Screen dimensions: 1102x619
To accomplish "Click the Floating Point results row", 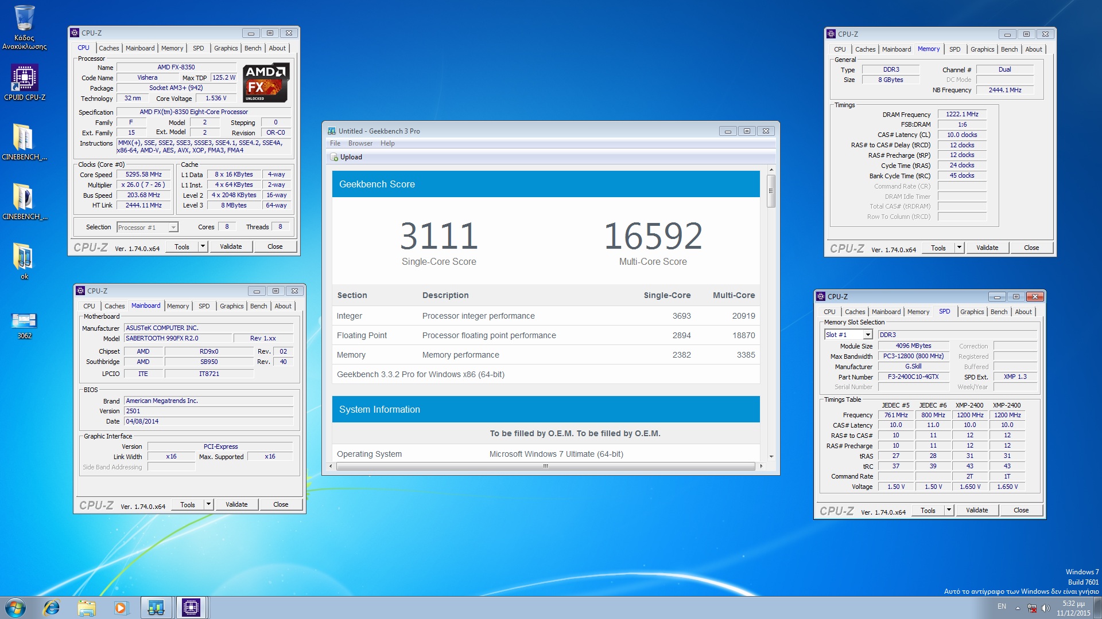I will coord(545,335).
